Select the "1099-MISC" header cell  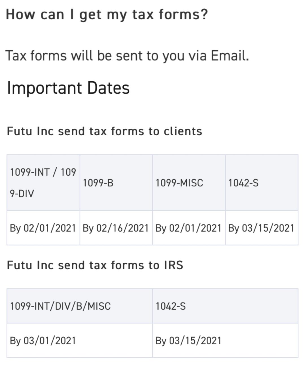[x=179, y=183]
